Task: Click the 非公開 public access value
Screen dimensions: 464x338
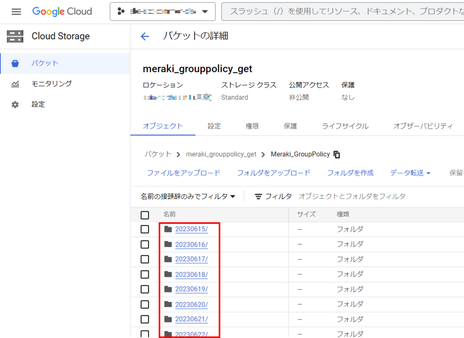Action: pyautogui.click(x=299, y=97)
